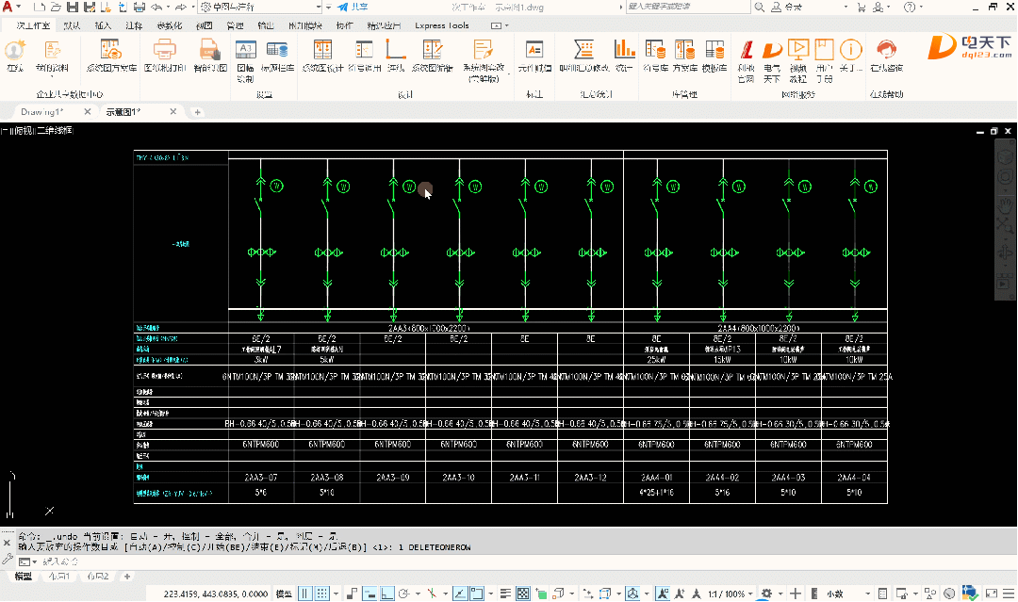
Task: Click the 共享 share button
Action: [x=353, y=7]
